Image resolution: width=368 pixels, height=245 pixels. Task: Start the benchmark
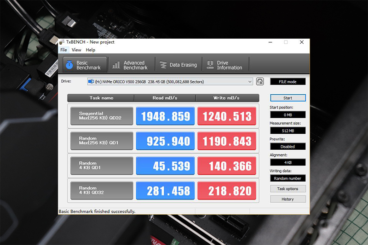[288, 98]
